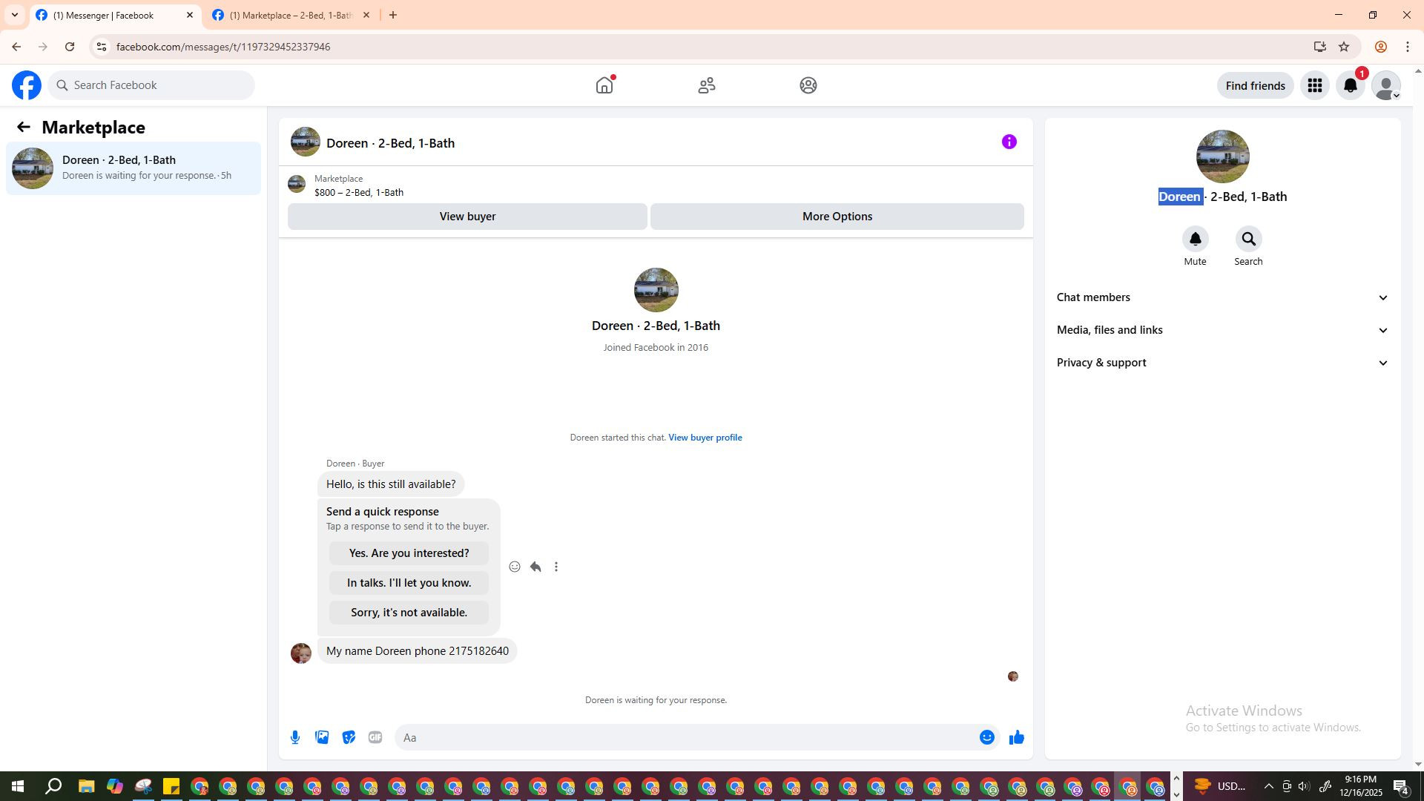React to the message with emoji icon
Viewport: 1424px width, 801px height.
pyautogui.click(x=515, y=567)
